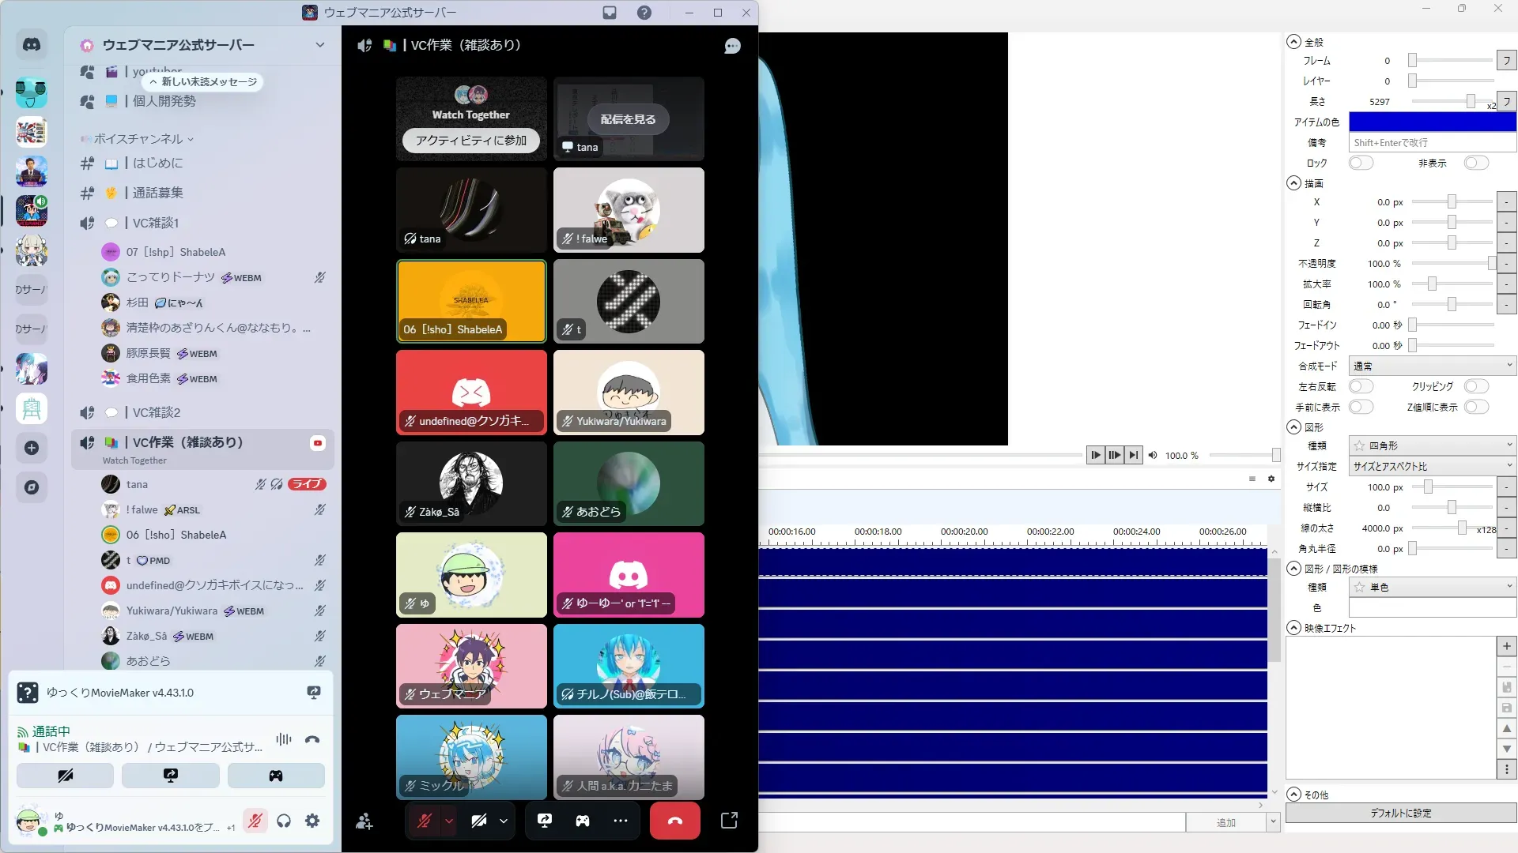Open the activities game controller icon
1518x853 pixels.
pos(583,821)
